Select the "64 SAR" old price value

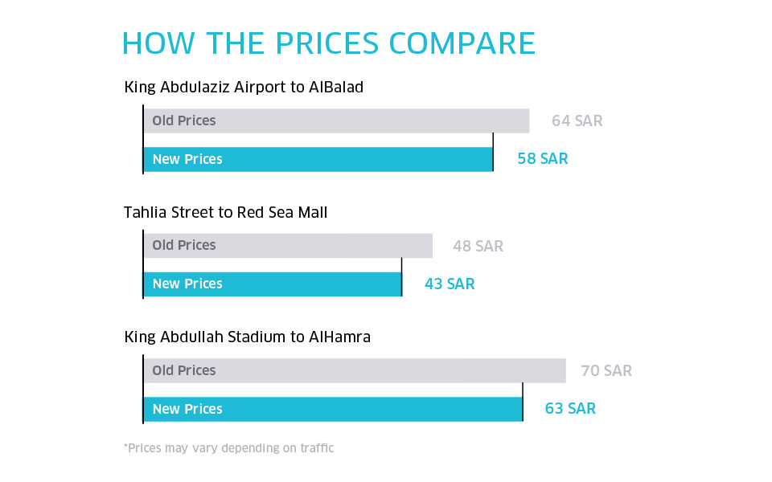pyautogui.click(x=577, y=121)
